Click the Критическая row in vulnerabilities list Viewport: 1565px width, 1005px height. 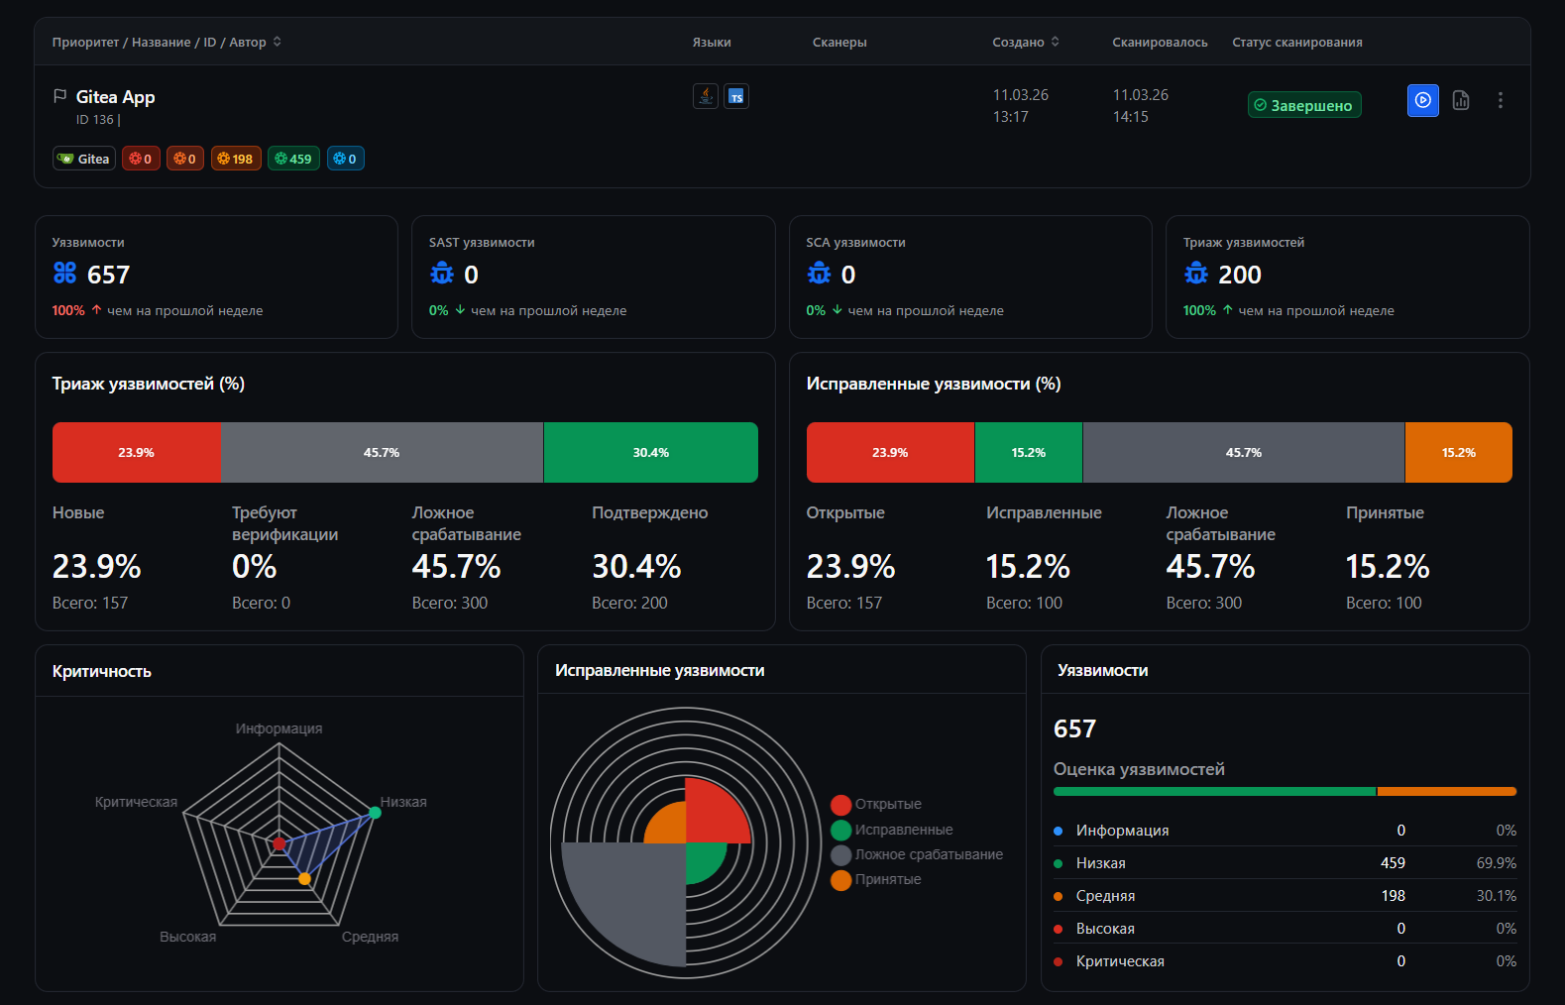tap(1285, 961)
